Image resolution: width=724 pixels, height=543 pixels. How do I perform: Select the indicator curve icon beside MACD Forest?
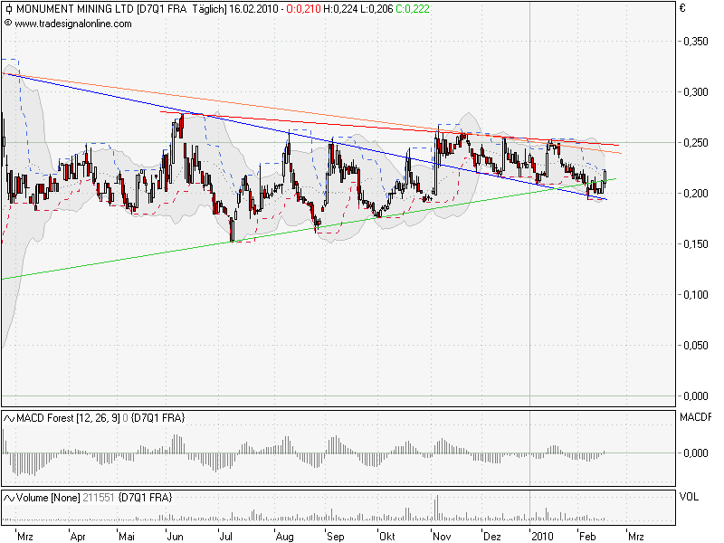pos(10,419)
